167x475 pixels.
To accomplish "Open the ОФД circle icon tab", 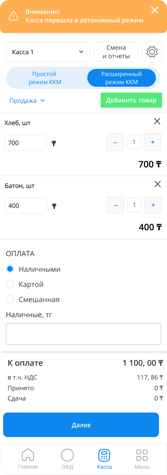I will (67, 459).
